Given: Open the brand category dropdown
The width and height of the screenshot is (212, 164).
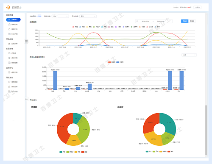Looking at the screenshot, I should point(60,16).
